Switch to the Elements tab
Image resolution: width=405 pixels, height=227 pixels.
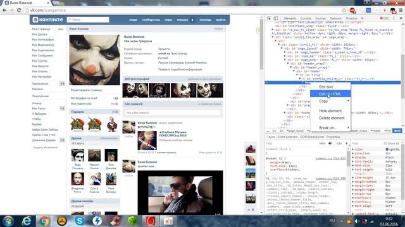click(x=290, y=18)
